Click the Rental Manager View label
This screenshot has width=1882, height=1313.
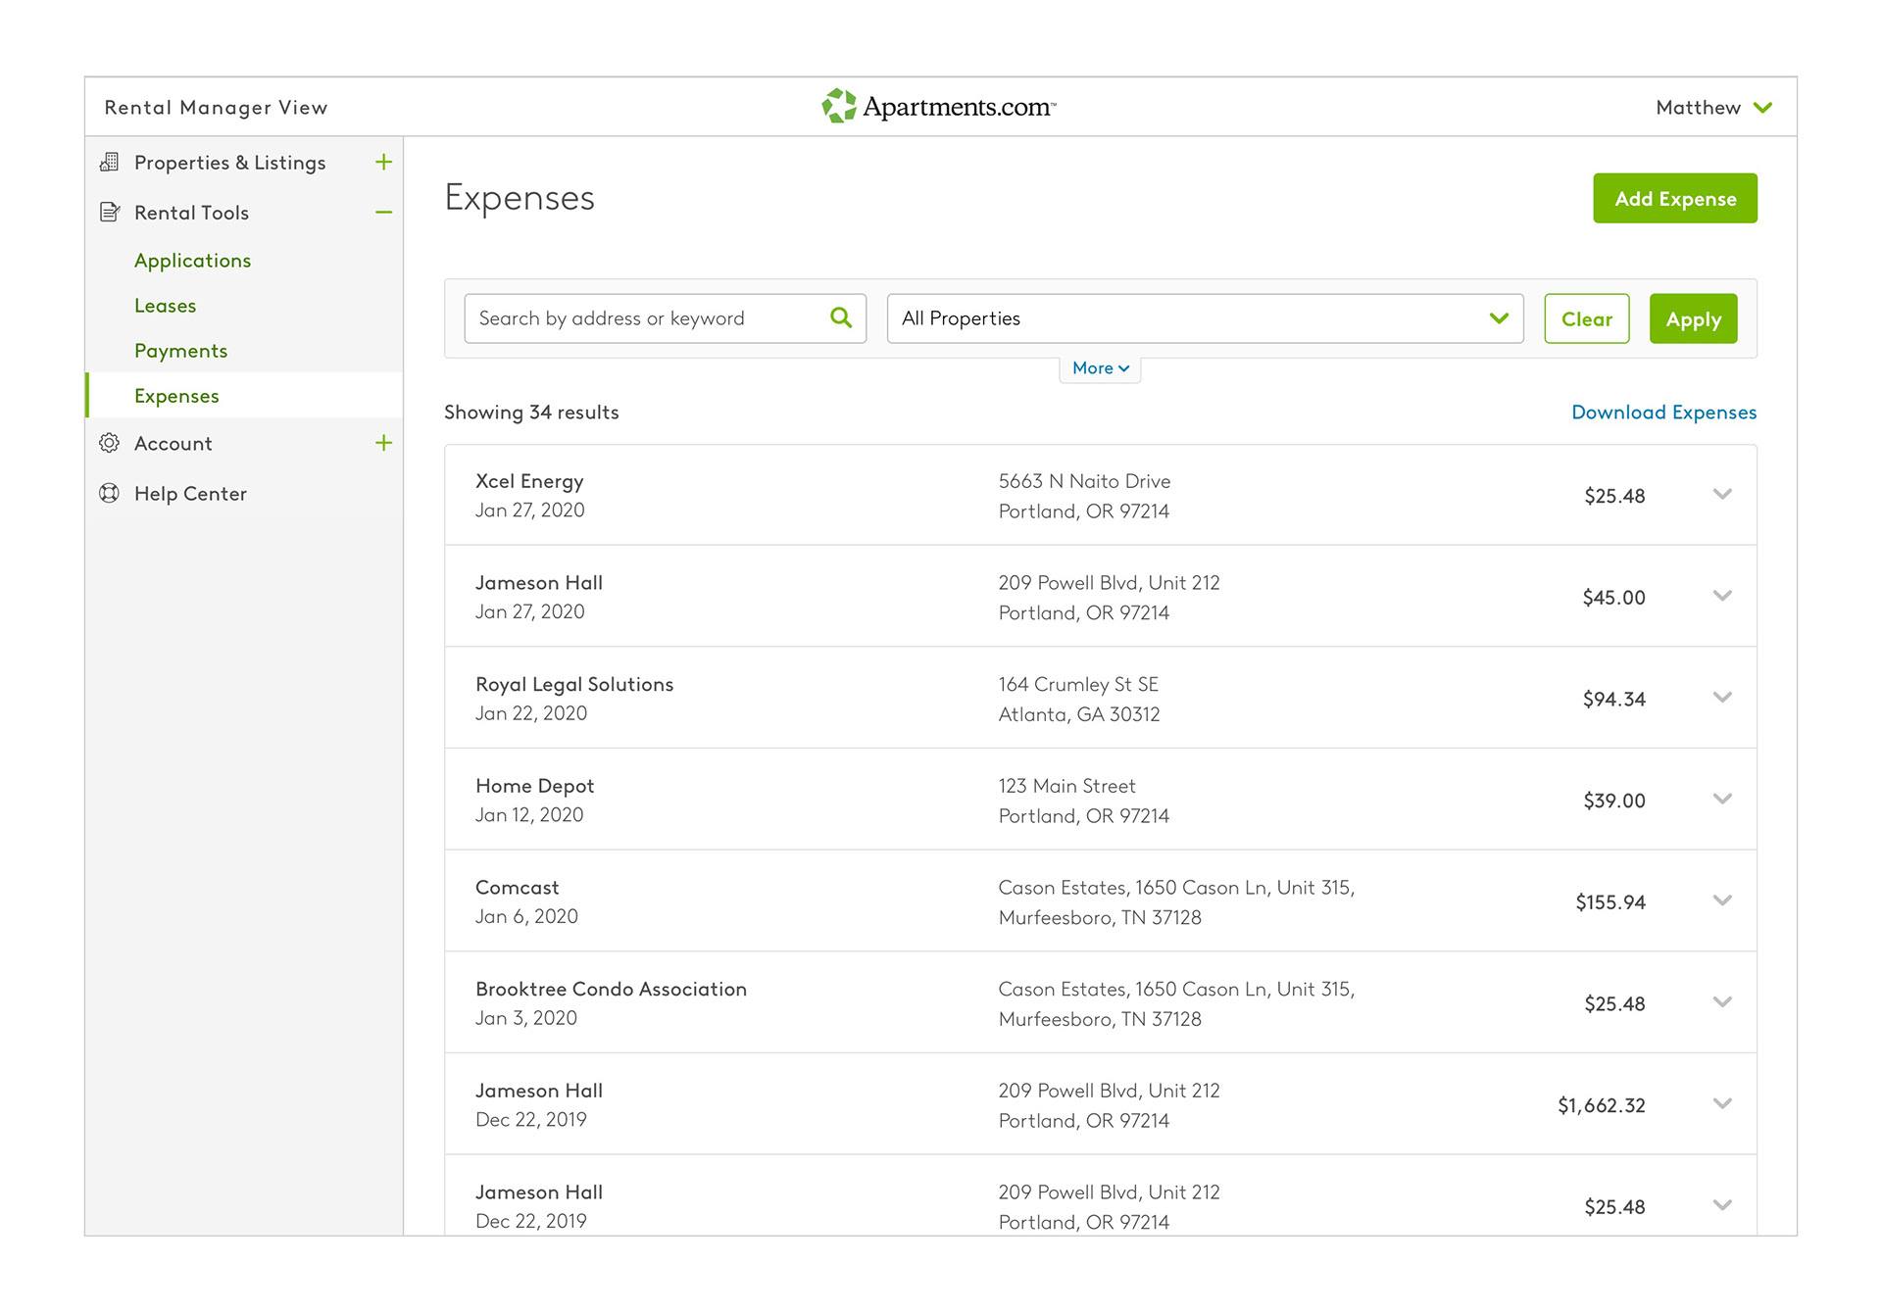pyautogui.click(x=216, y=108)
